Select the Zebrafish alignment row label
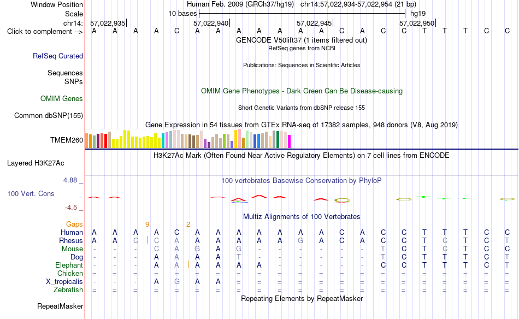This screenshot has width=519, height=319. pos(68,290)
